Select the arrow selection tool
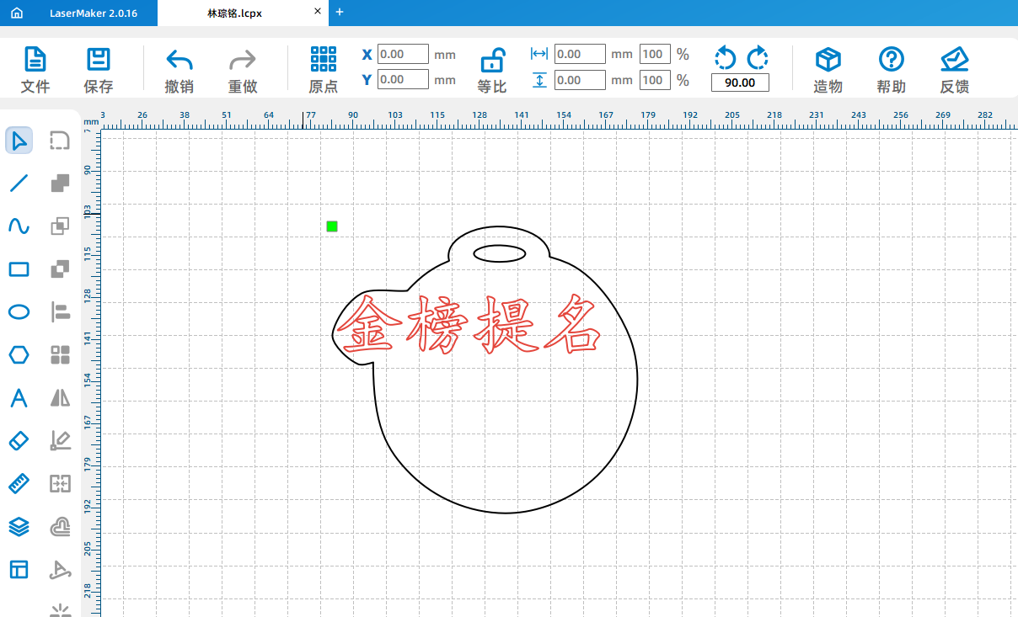The width and height of the screenshot is (1018, 617). [x=19, y=141]
